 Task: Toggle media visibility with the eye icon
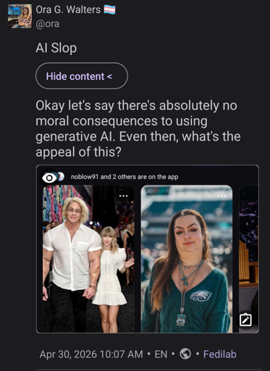pos(49,178)
